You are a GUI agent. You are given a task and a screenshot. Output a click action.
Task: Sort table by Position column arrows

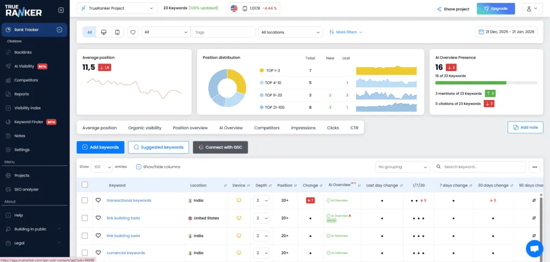tap(296, 186)
